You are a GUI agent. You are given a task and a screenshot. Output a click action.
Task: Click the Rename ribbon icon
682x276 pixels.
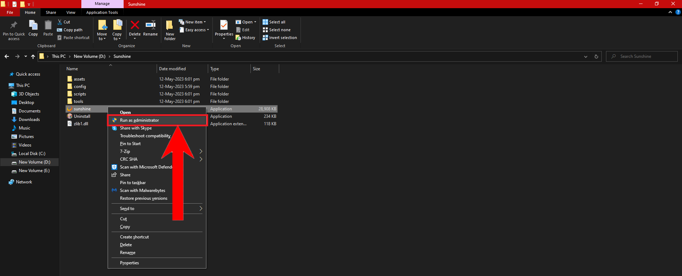coord(151,25)
